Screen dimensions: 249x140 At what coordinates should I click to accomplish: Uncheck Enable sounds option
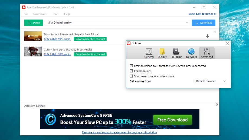tap(131, 71)
